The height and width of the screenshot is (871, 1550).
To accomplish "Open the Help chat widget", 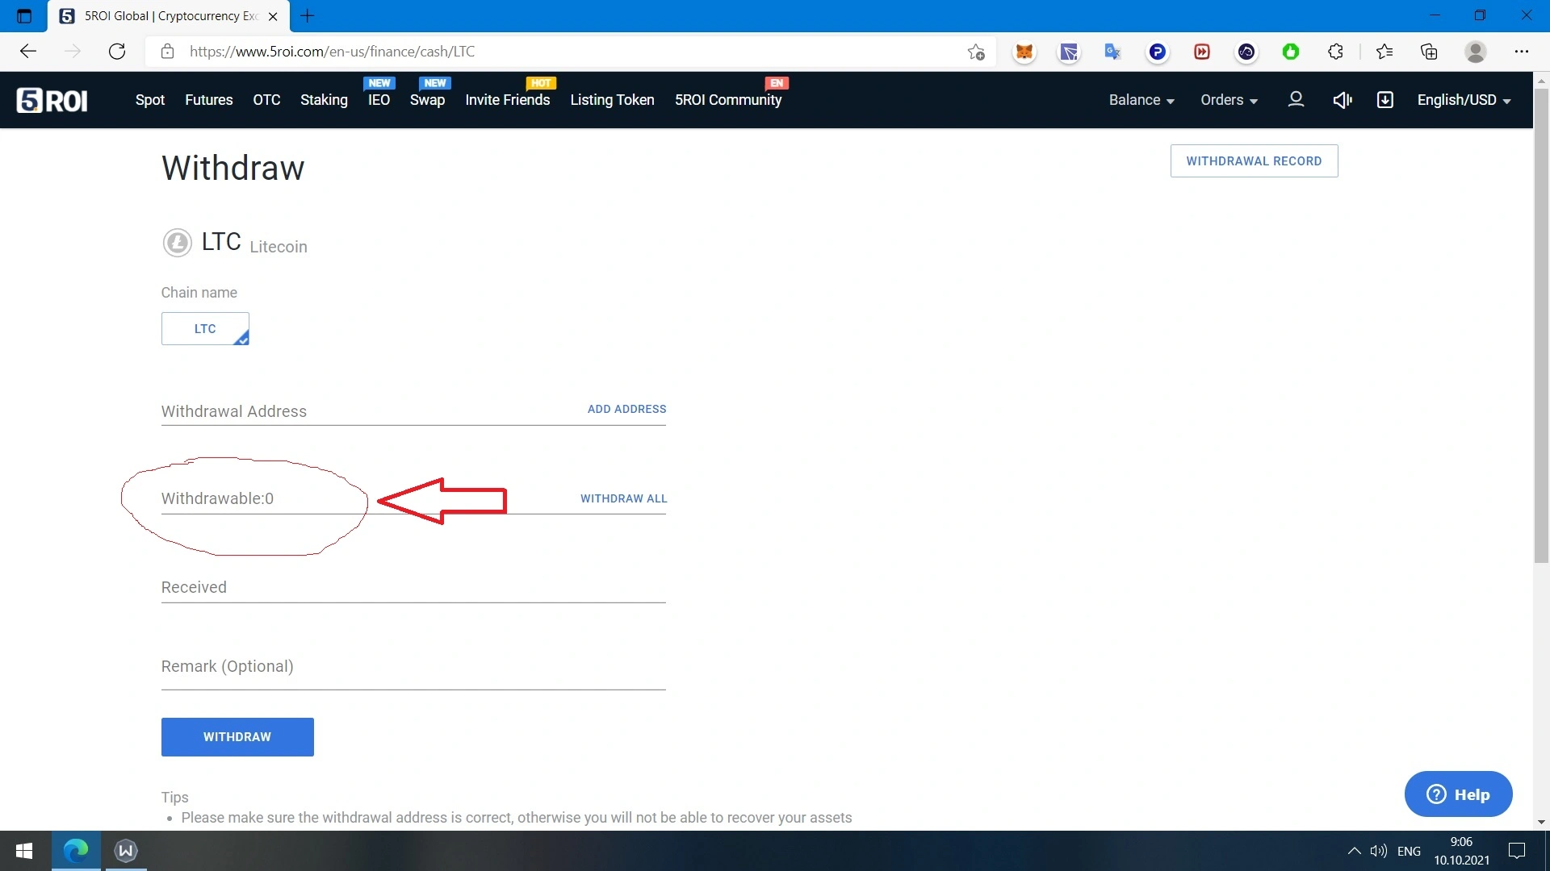I will click(1458, 794).
